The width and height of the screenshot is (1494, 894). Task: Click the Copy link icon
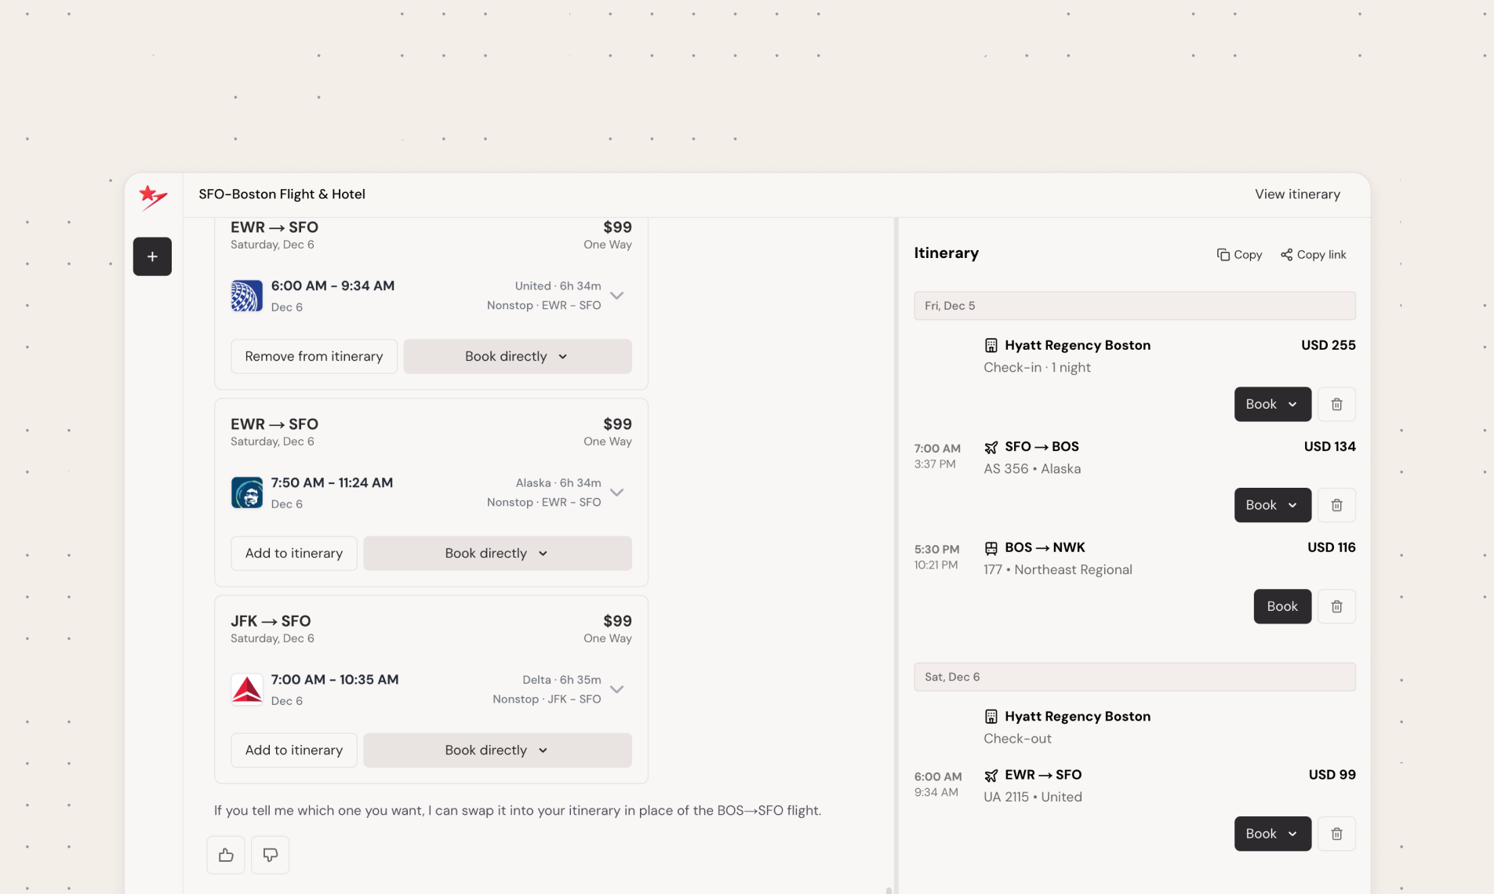coord(1314,254)
